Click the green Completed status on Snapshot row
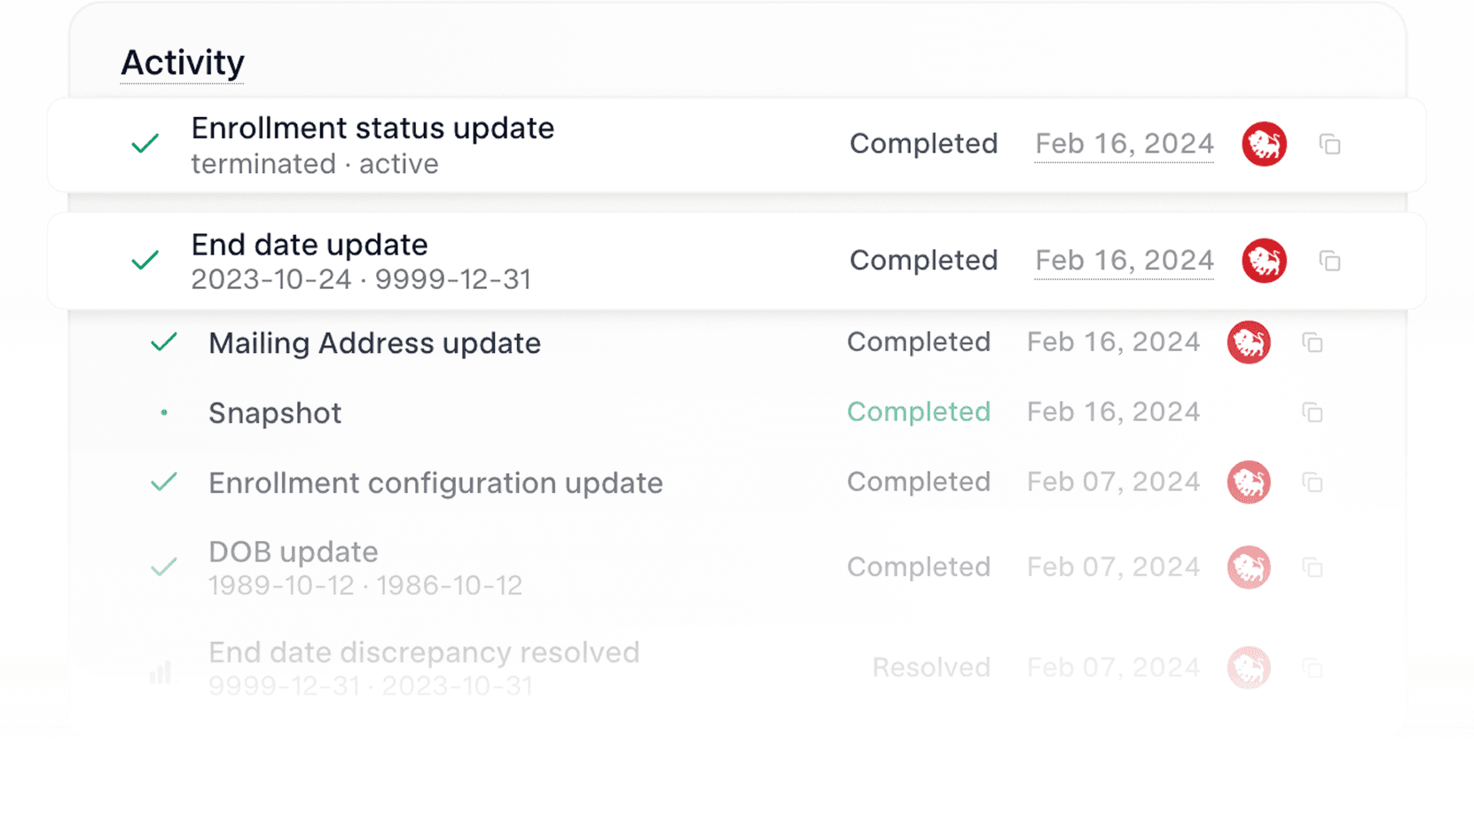Viewport: 1474px width, 830px height. (919, 412)
